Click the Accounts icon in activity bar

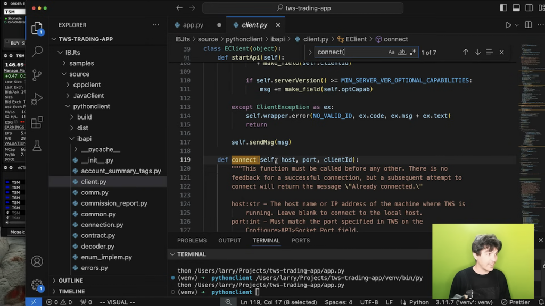click(37, 261)
